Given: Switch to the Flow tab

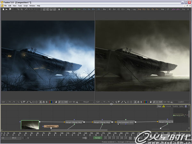Looking at the screenshot, I should (x=159, y=106).
